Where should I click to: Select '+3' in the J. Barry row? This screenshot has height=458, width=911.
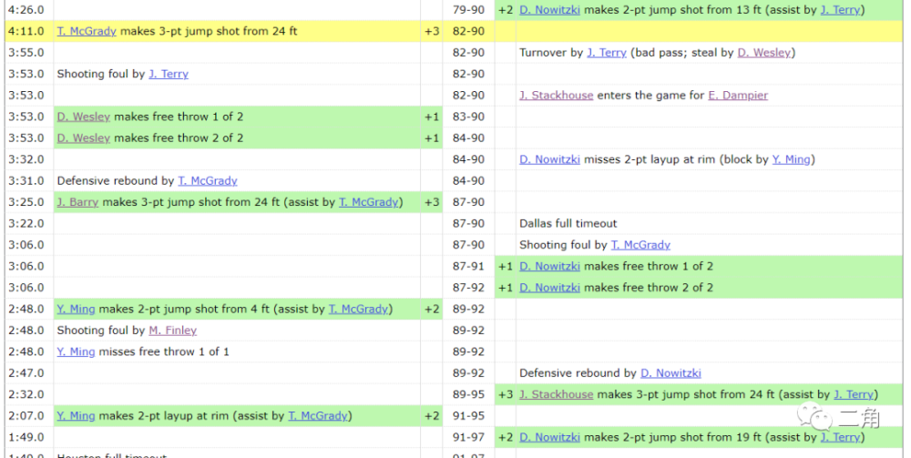click(x=432, y=202)
